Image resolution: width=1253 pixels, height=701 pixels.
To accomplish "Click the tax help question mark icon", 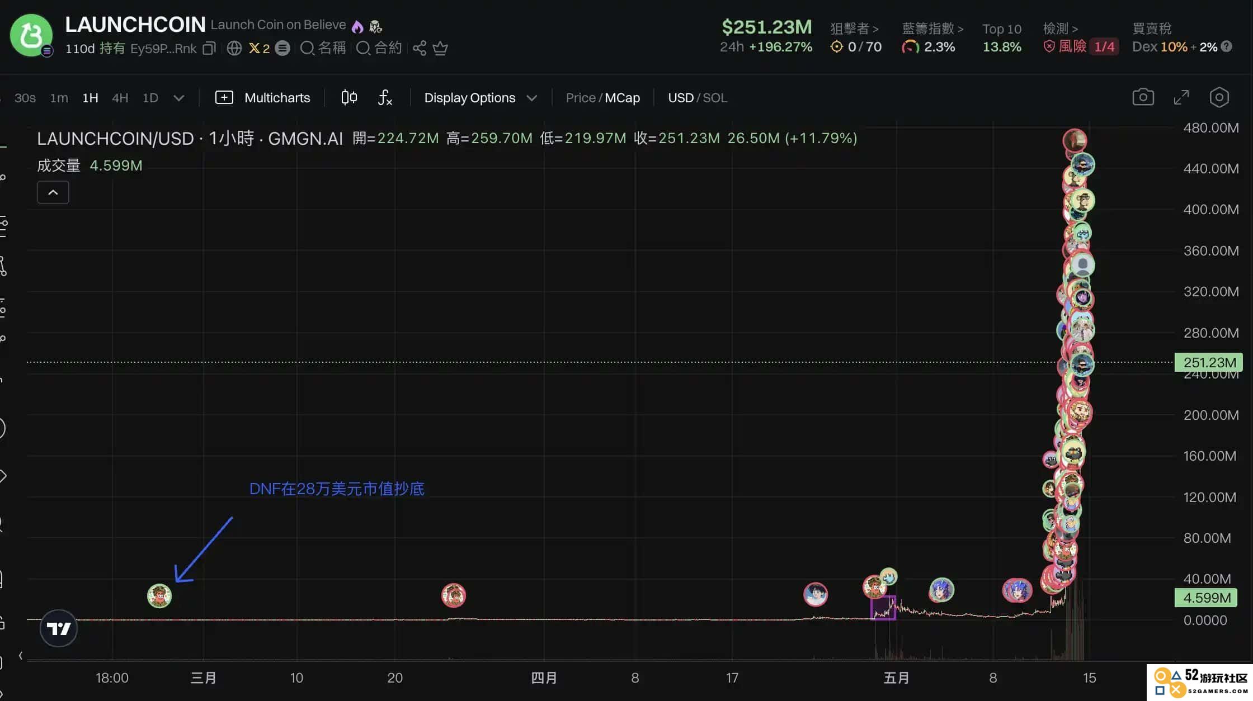I will pyautogui.click(x=1227, y=46).
